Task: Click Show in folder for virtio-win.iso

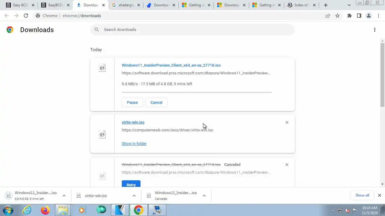Action: (134, 143)
